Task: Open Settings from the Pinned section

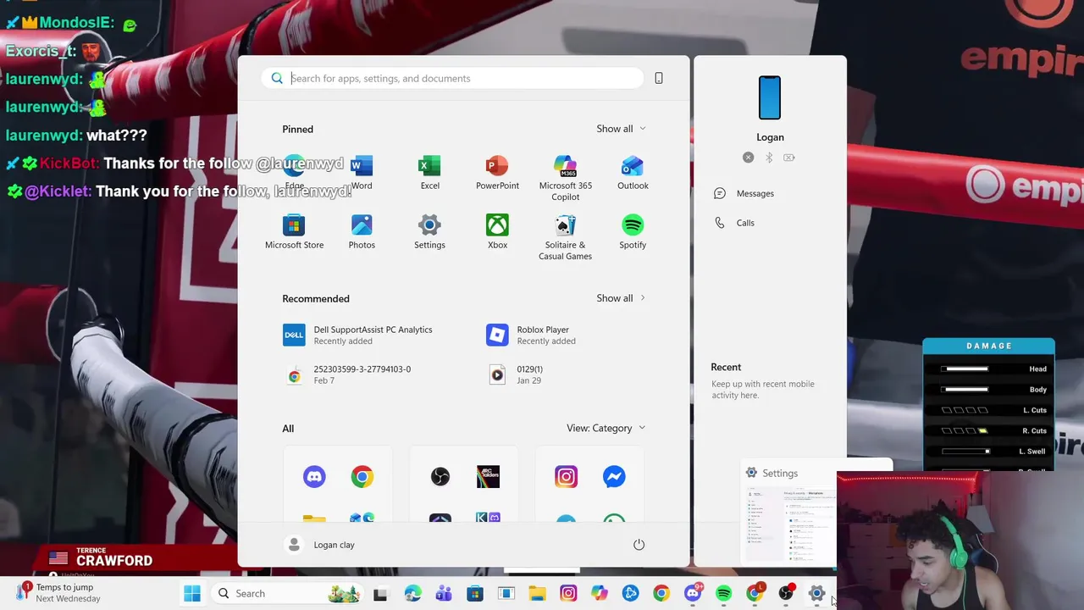Action: tap(429, 232)
